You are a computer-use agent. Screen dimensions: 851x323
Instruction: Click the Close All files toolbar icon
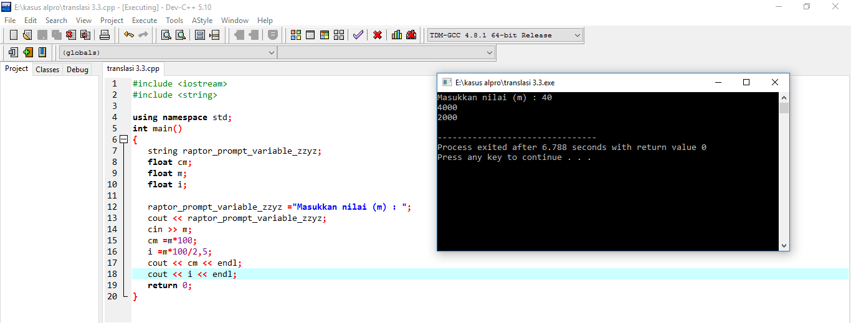(x=85, y=35)
